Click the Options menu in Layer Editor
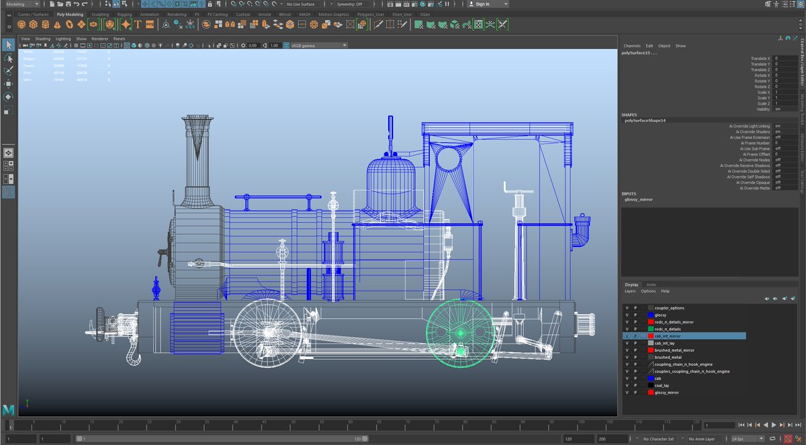This screenshot has height=445, width=806. click(x=648, y=291)
